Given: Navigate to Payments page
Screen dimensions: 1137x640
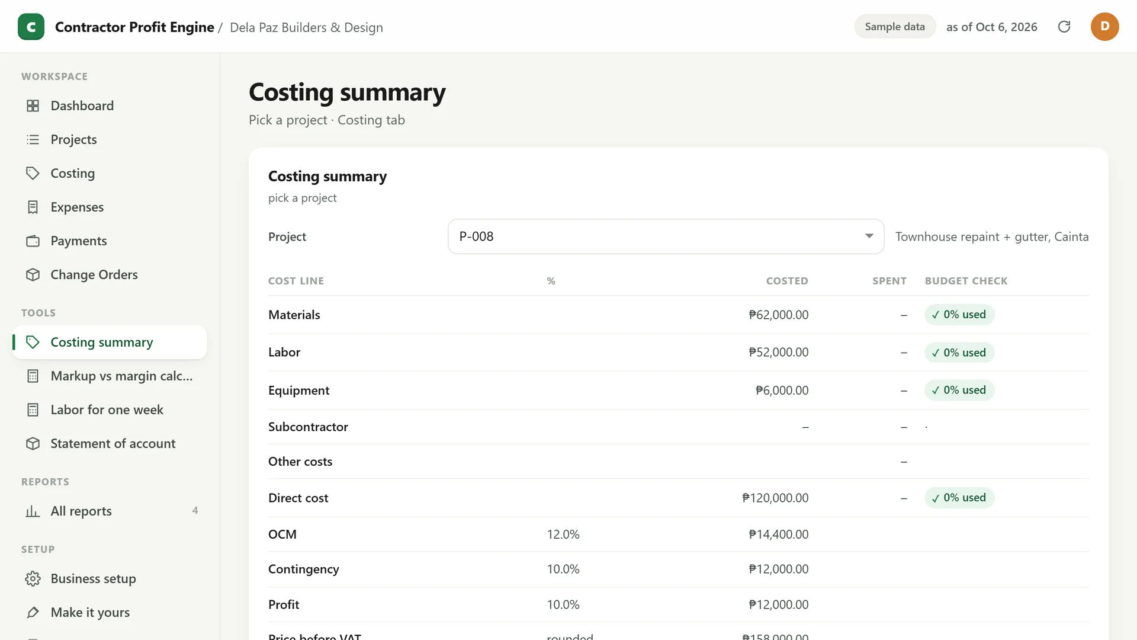Looking at the screenshot, I should pyautogui.click(x=110, y=241).
